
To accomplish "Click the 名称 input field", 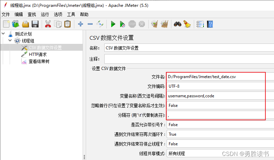I will pyautogui.click(x=189, y=48).
